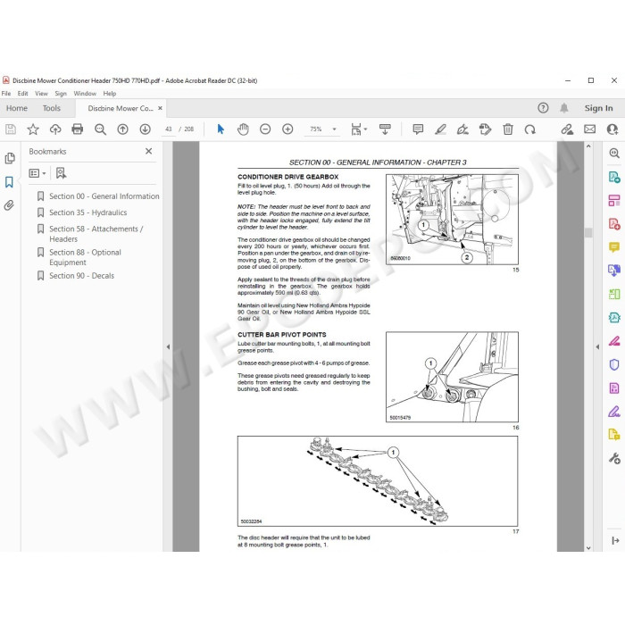This screenshot has height=625, width=625.
Task: Click the Stamp tool icon
Action: (x=485, y=129)
